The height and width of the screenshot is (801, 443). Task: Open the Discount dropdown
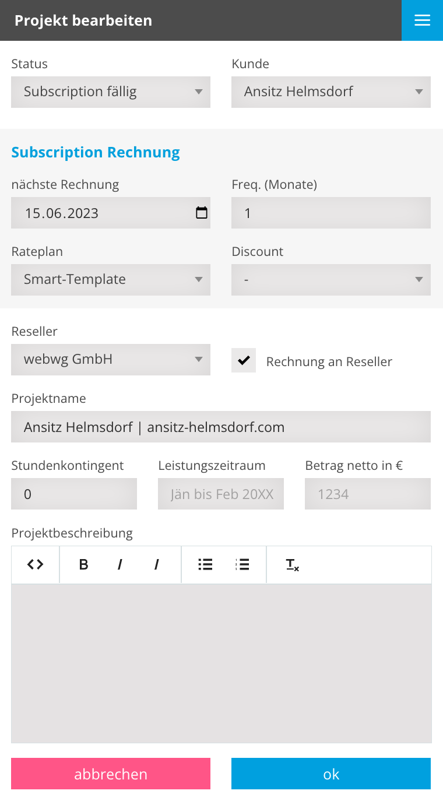pos(331,280)
